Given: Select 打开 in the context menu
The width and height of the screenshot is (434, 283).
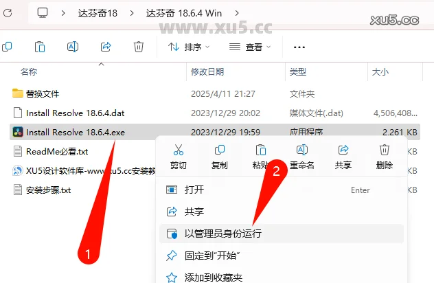Looking at the screenshot, I should (x=282, y=190).
